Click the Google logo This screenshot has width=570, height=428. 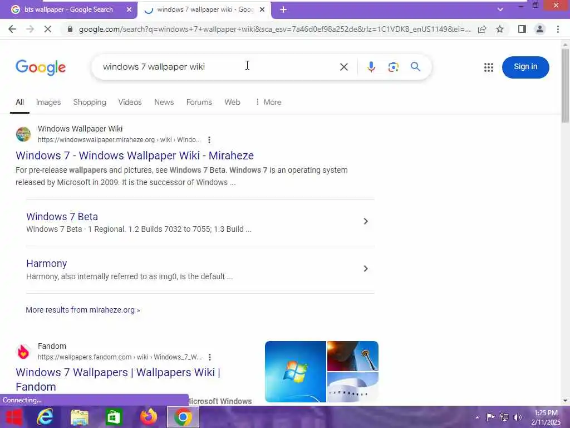[41, 67]
